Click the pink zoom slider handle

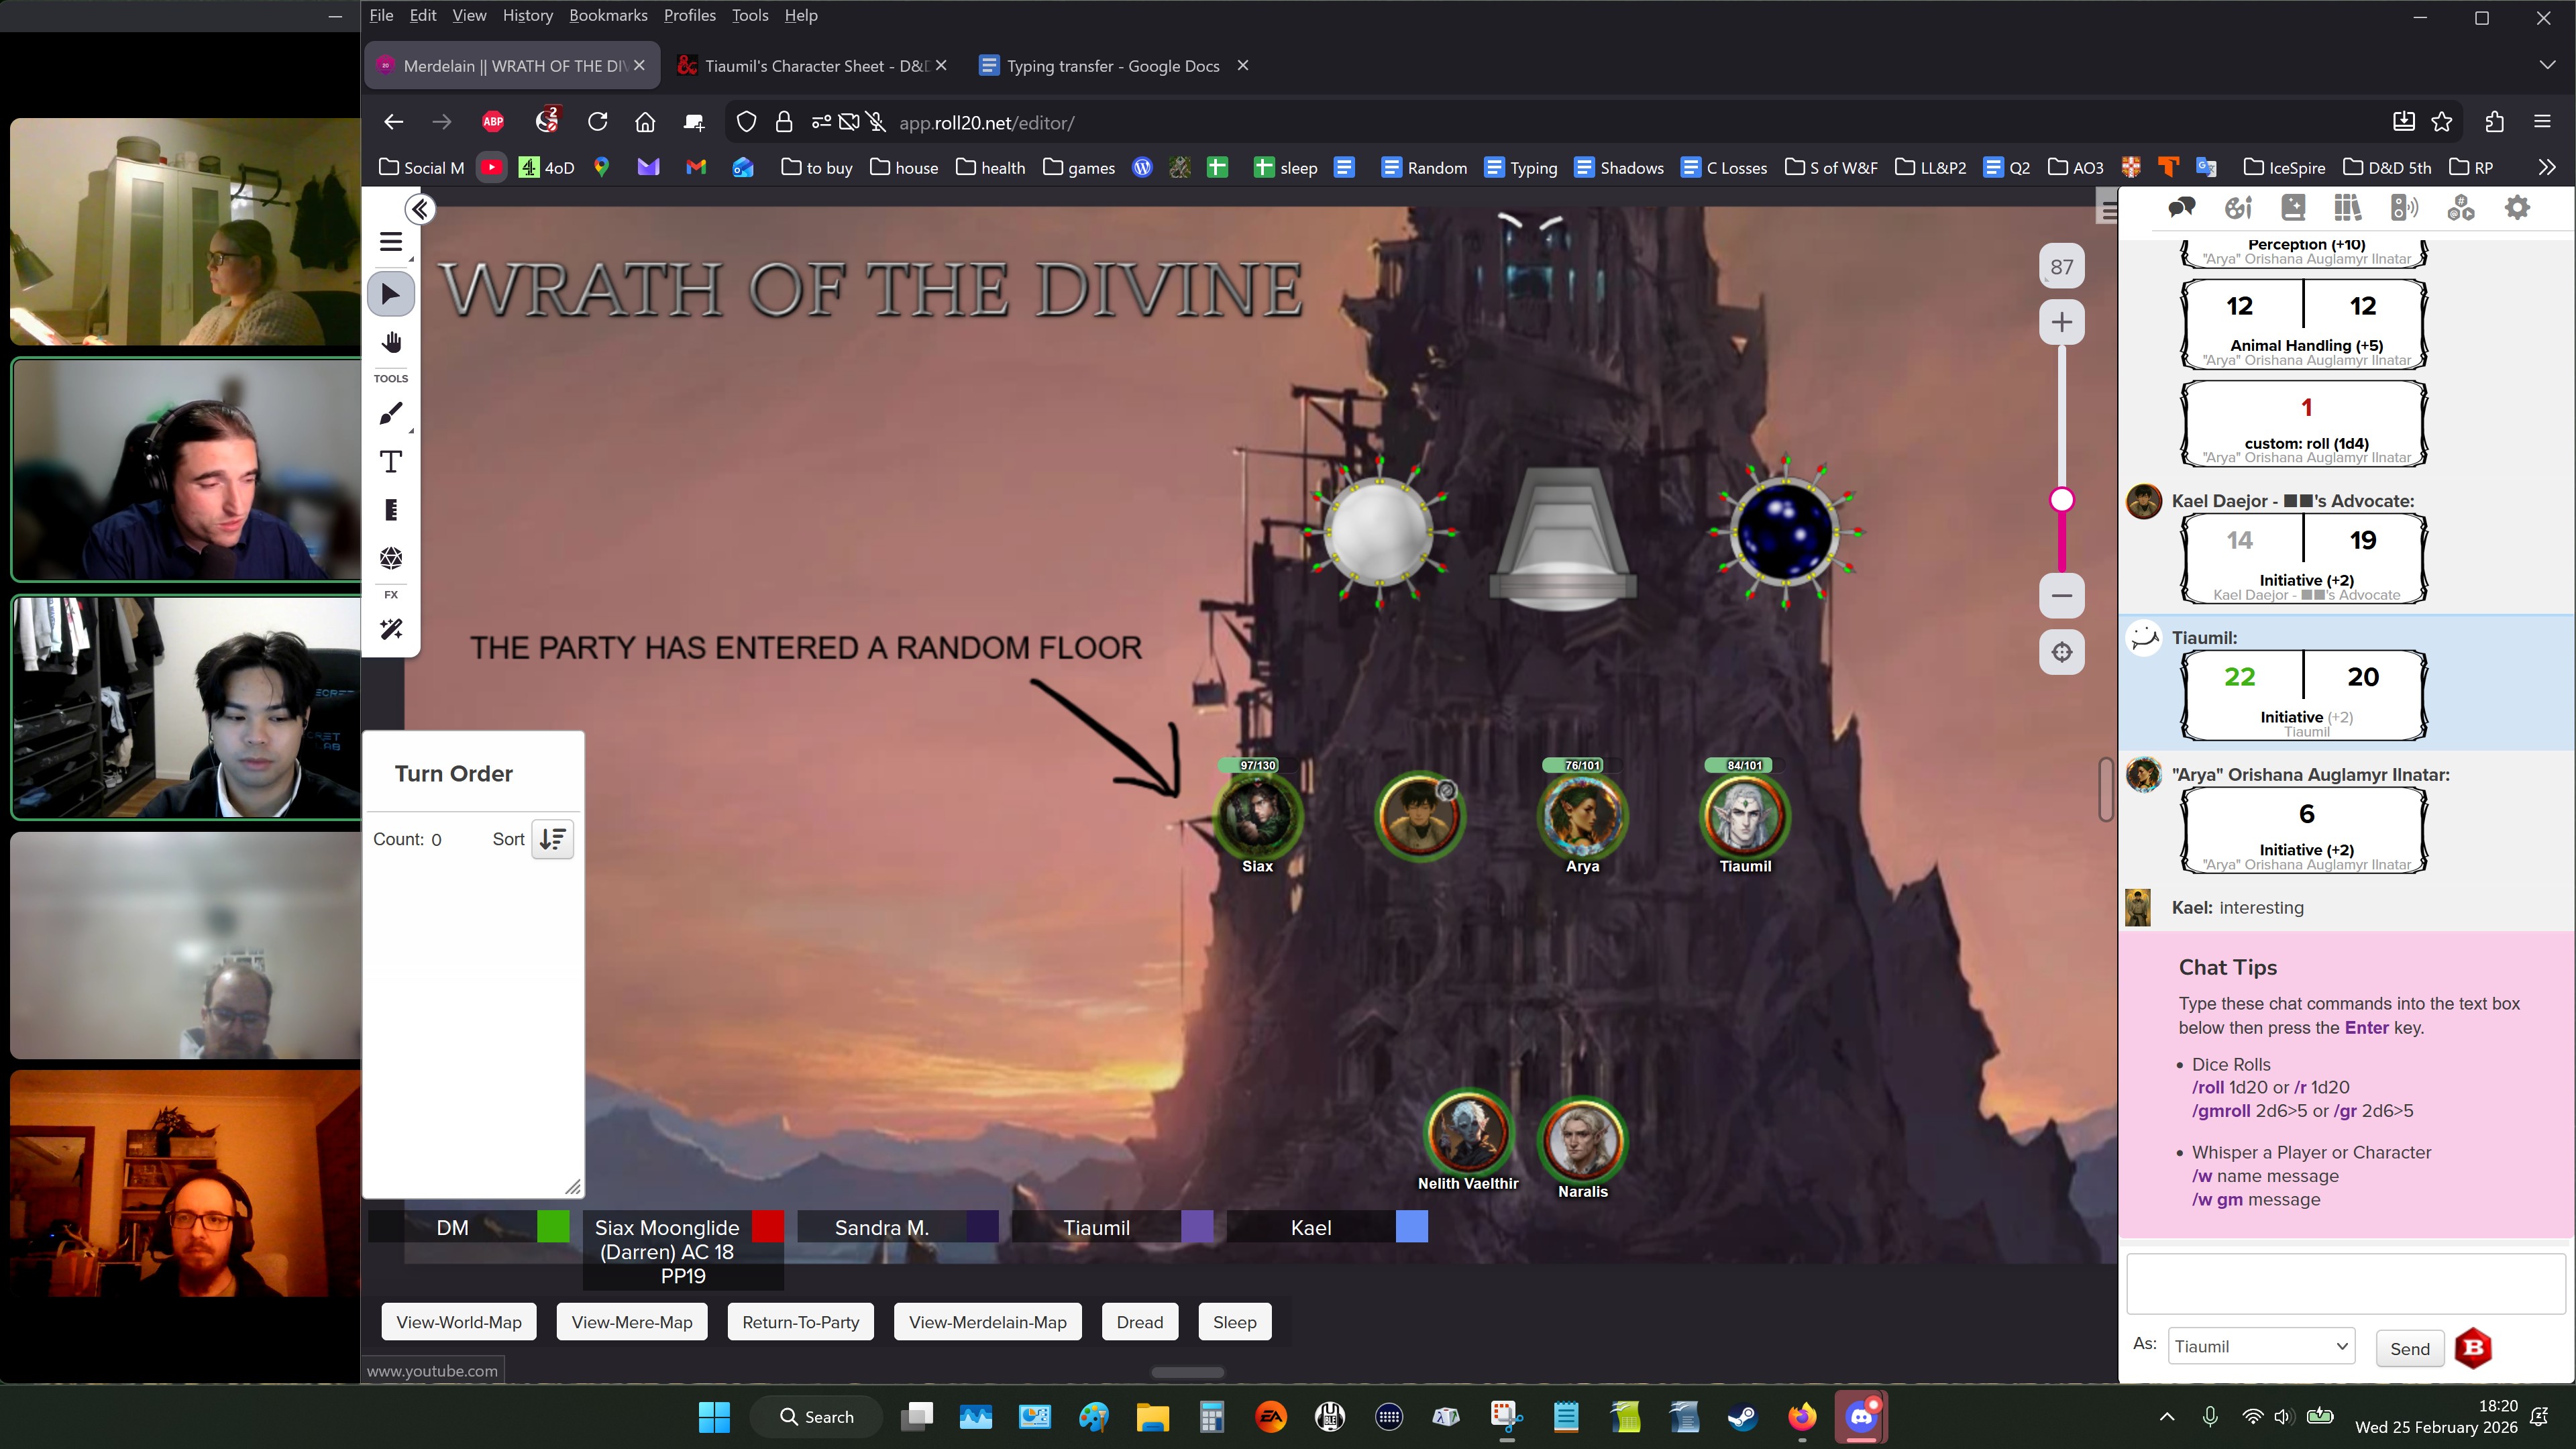tap(2061, 500)
